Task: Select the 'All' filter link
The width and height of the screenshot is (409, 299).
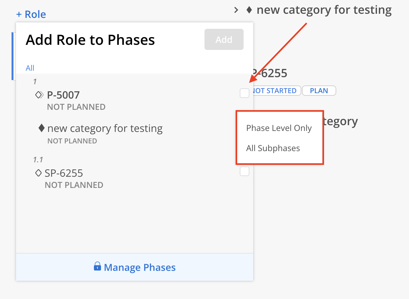Action: click(x=30, y=68)
